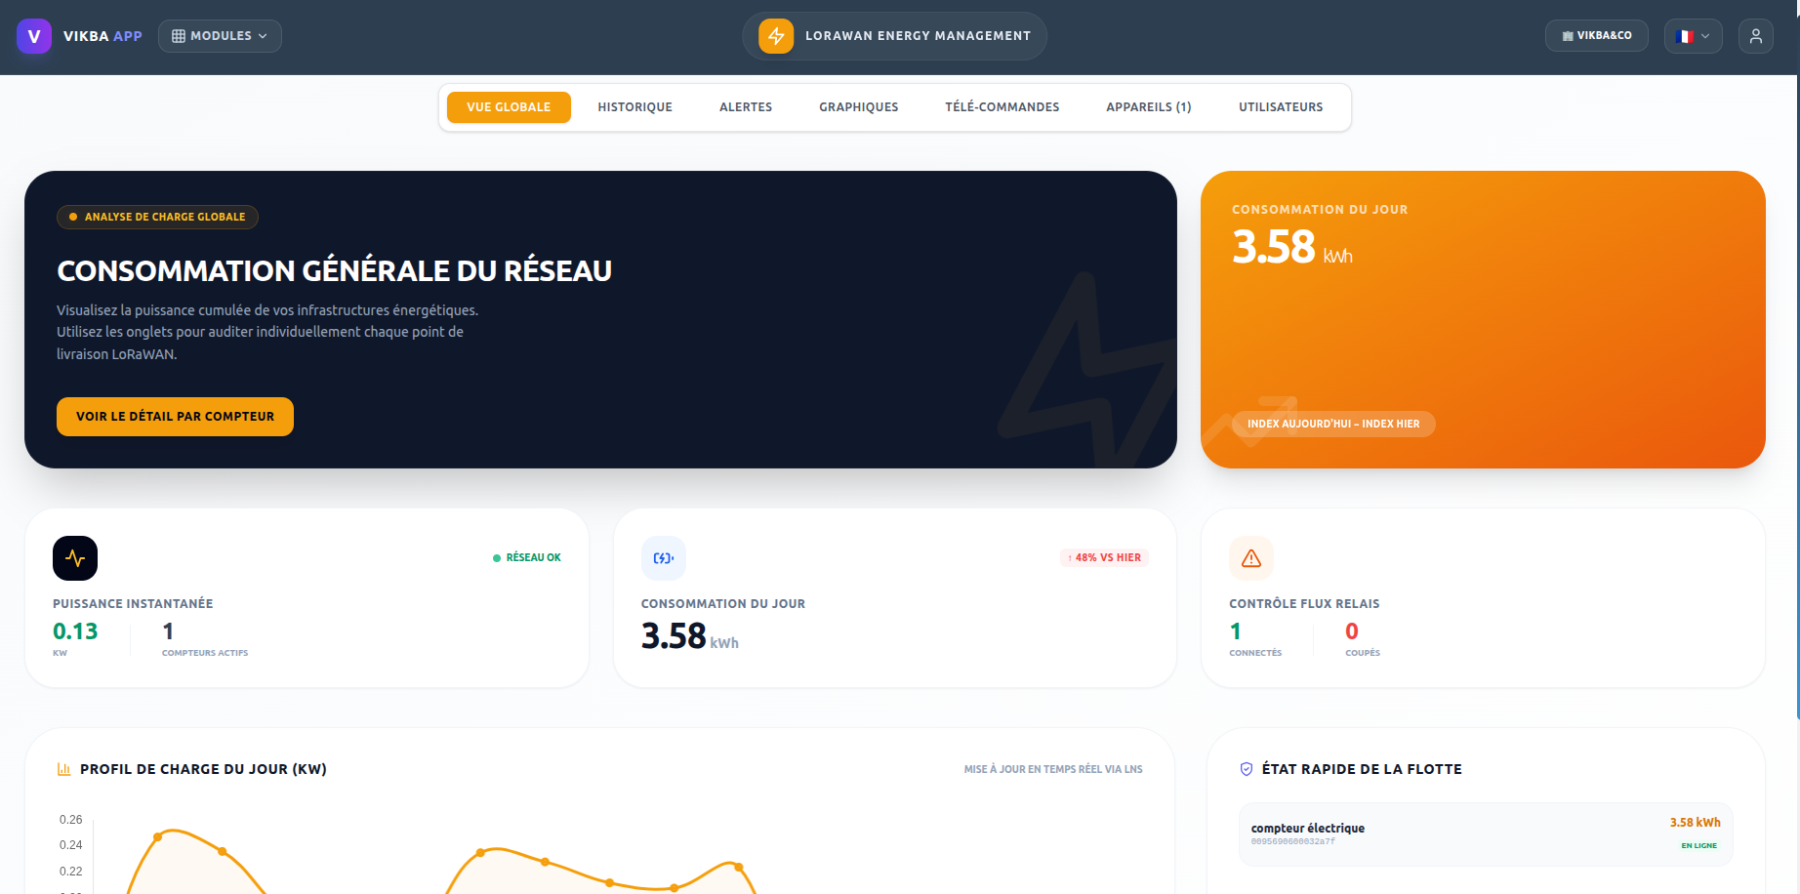Click the Réseau OK status label
This screenshot has width=1800, height=894.
tap(527, 558)
